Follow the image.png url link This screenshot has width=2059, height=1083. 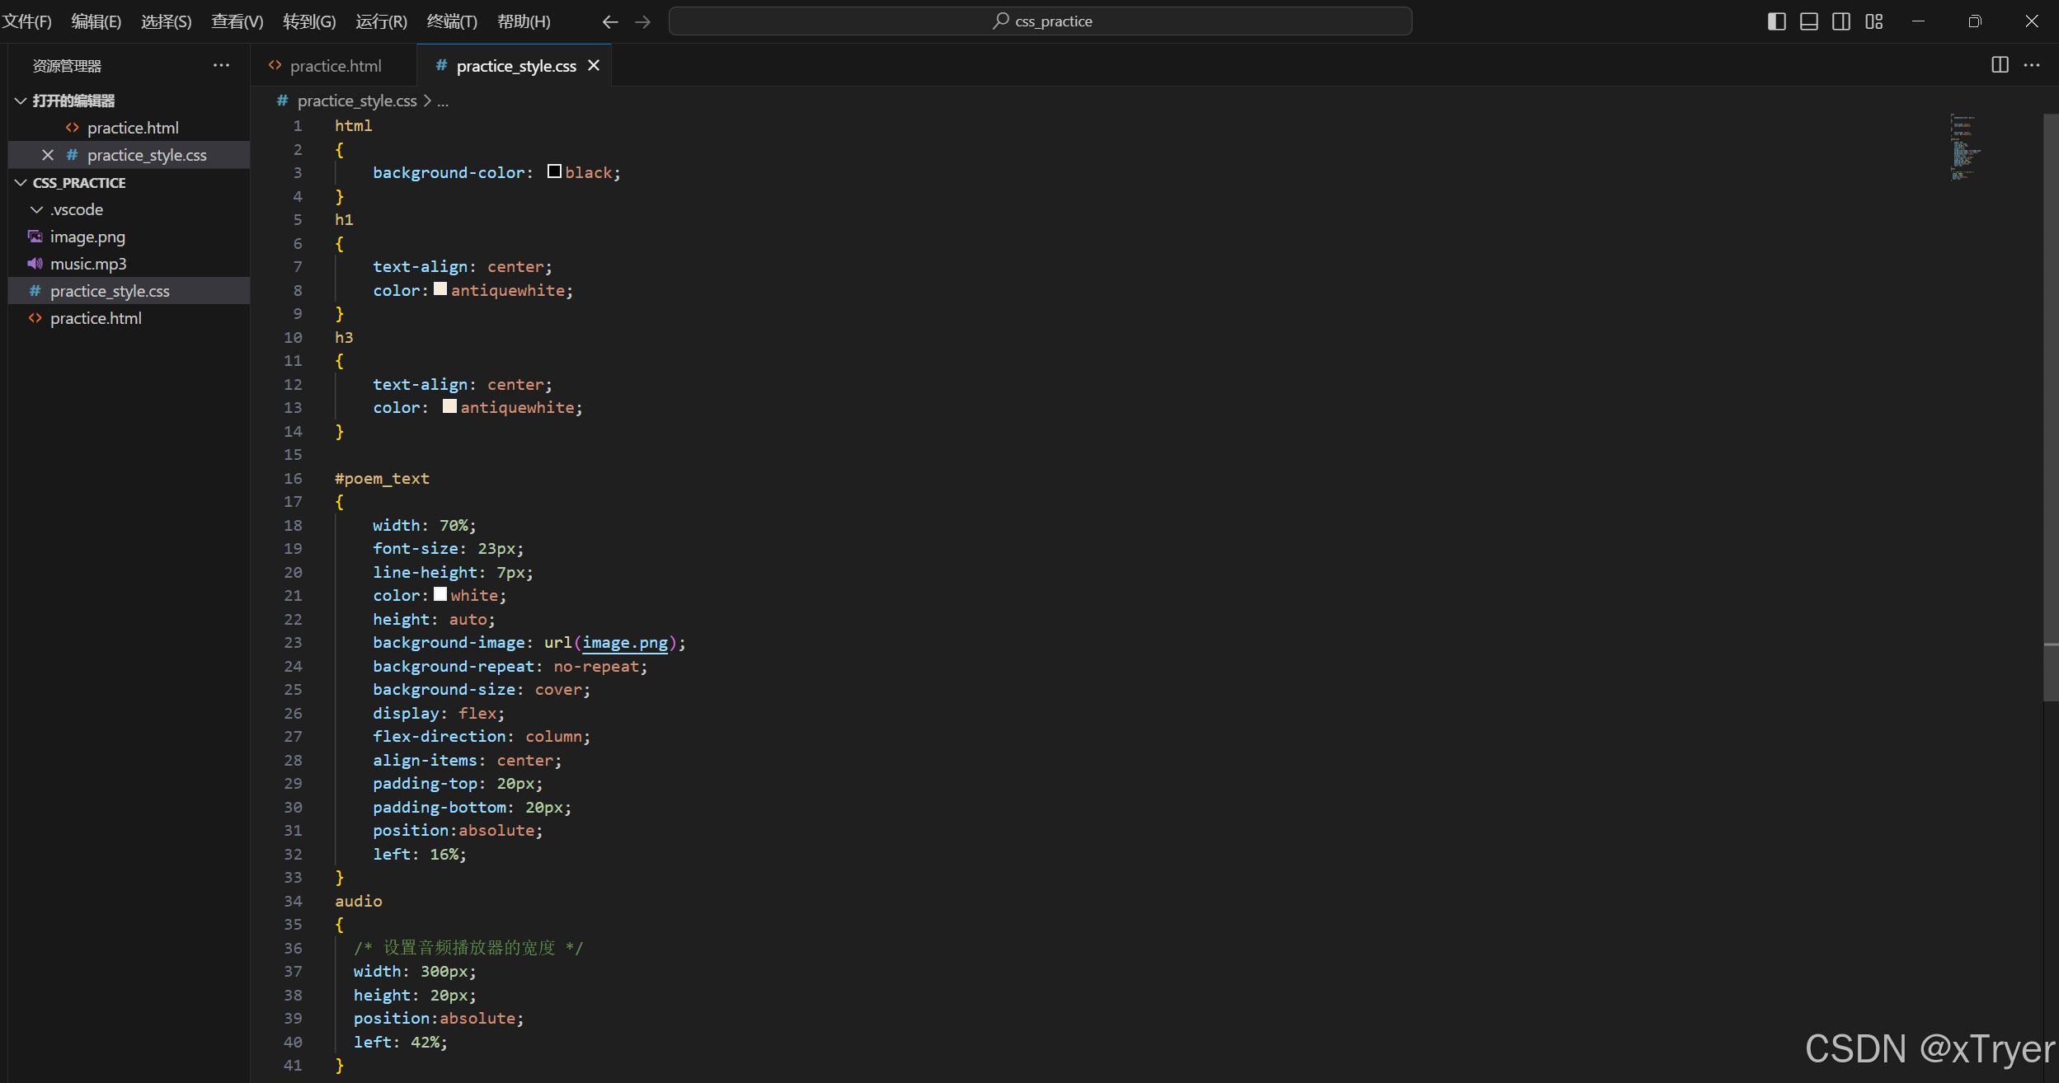click(625, 643)
